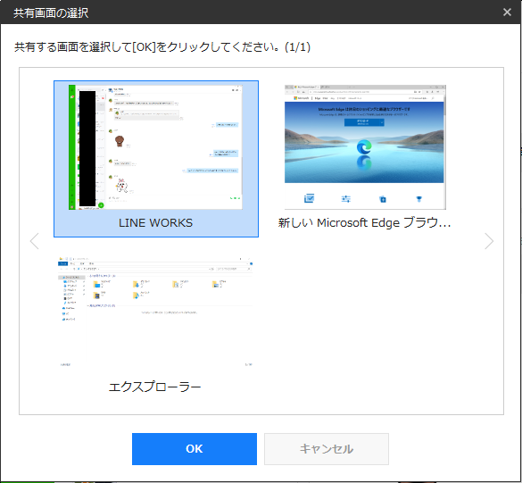
Task: Click the brown bear sticker in LINE WORKS preview
Action: [120, 141]
